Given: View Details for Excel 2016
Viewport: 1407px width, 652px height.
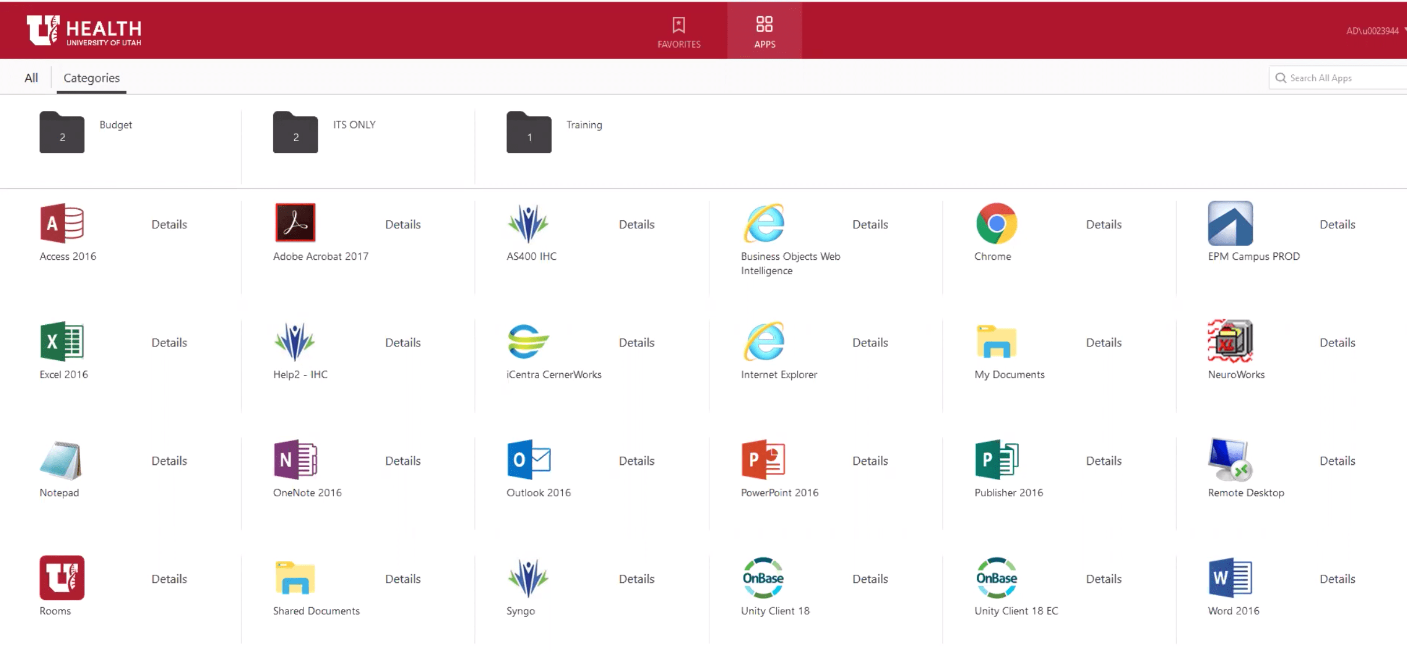Looking at the screenshot, I should pyautogui.click(x=169, y=342).
